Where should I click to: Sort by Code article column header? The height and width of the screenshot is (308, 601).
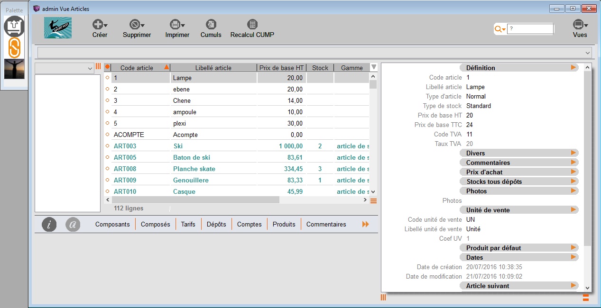(x=141, y=68)
